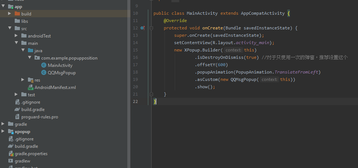Click the proguard-rules.pro file icon
358x168 pixels.
(17, 117)
